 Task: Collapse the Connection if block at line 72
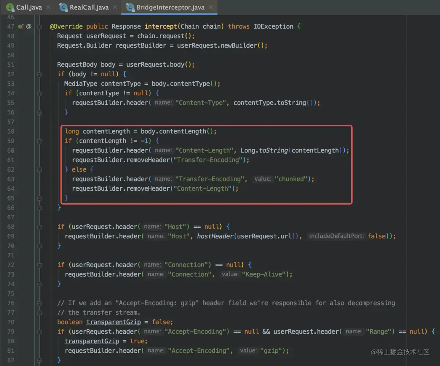39,265
